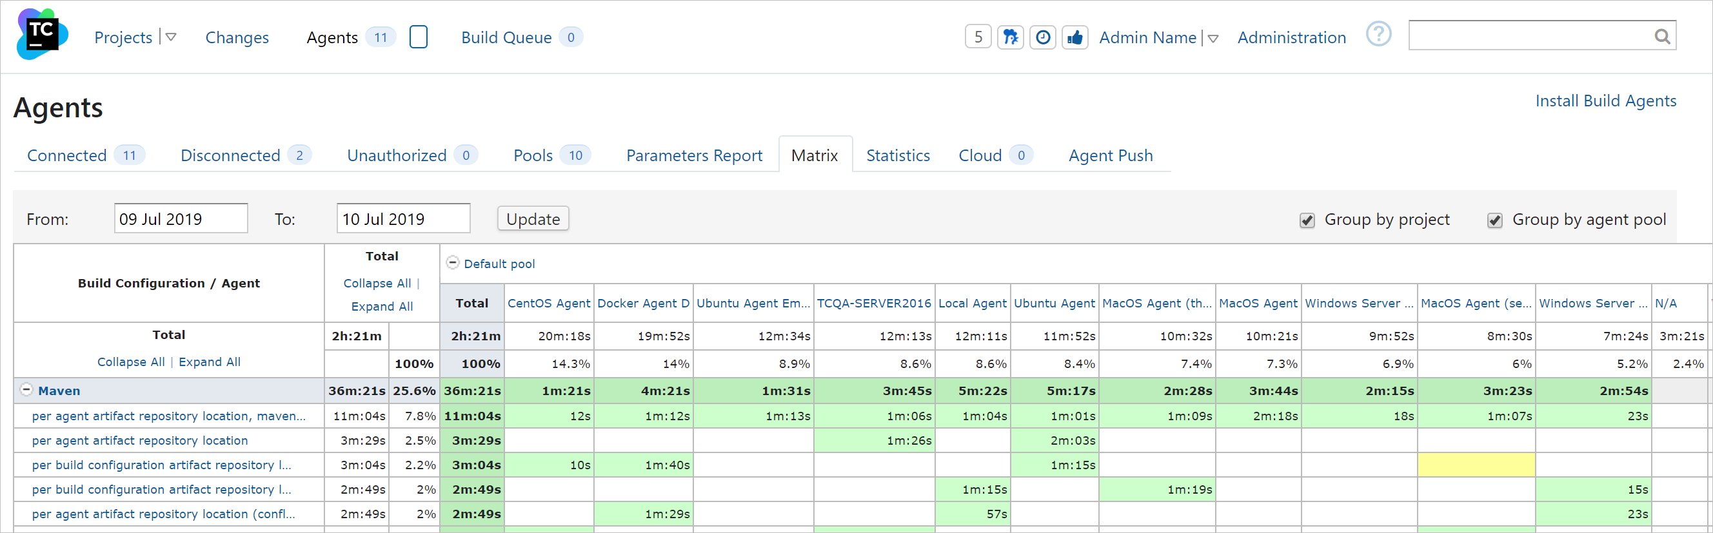Switch to the Statistics tab
Viewport: 1713px width, 533px height.
click(897, 155)
